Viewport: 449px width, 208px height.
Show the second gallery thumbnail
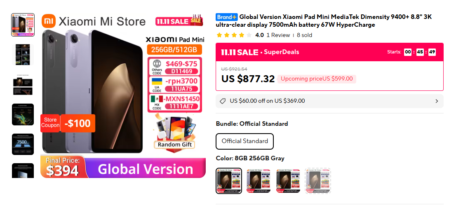[x=23, y=55]
